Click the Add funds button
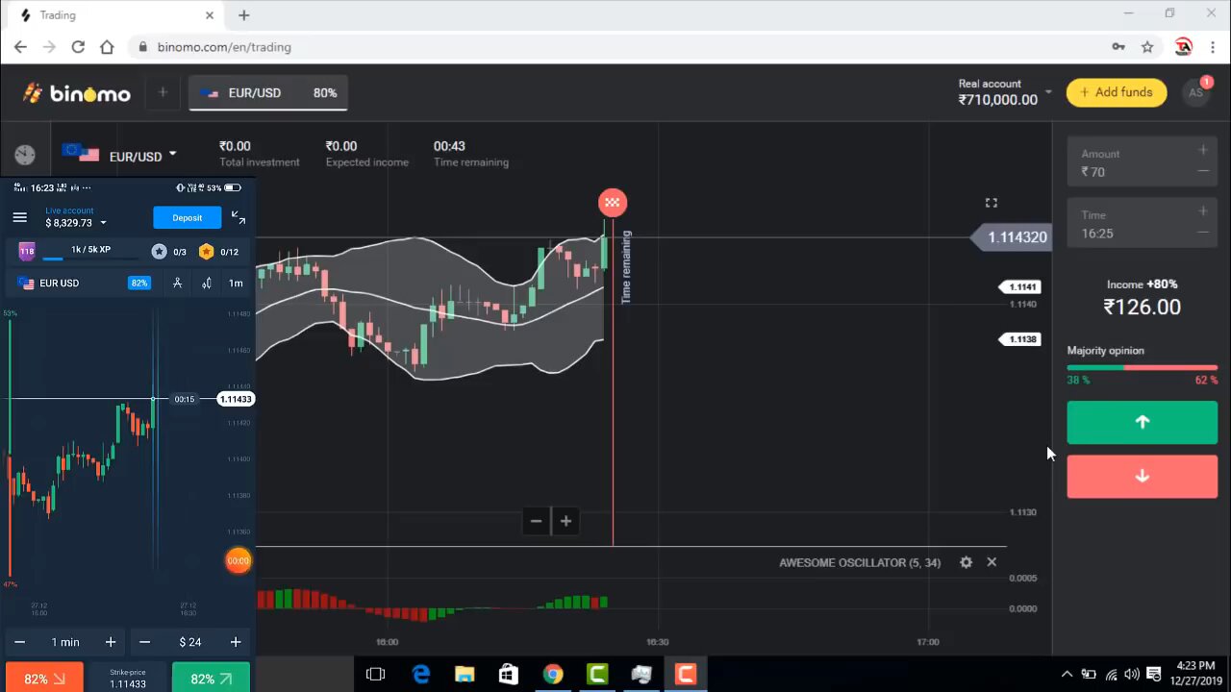This screenshot has width=1231, height=692. pos(1116,92)
